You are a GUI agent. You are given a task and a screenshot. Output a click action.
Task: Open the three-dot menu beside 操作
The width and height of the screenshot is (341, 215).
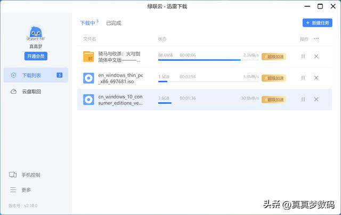[x=316, y=39]
